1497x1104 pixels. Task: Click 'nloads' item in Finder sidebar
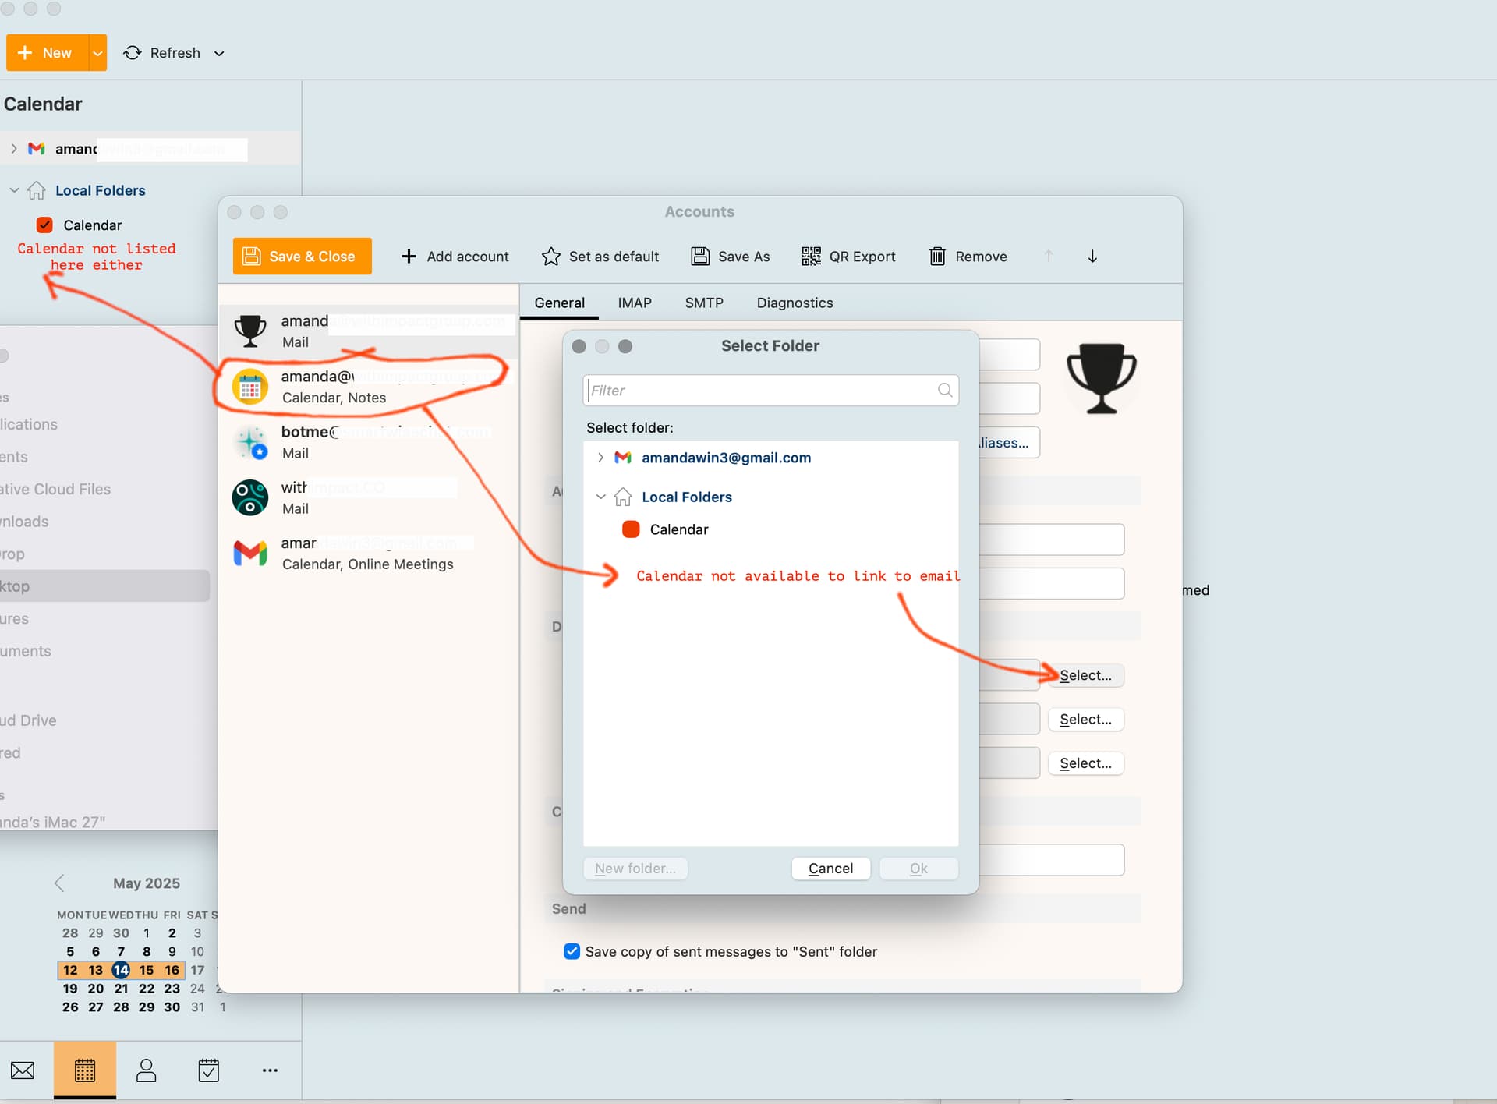[x=24, y=522]
